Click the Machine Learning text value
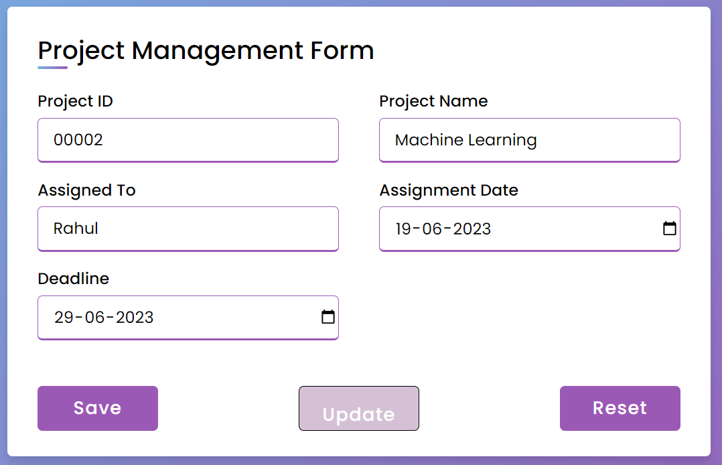Viewport: 722px width, 465px height. tap(466, 140)
